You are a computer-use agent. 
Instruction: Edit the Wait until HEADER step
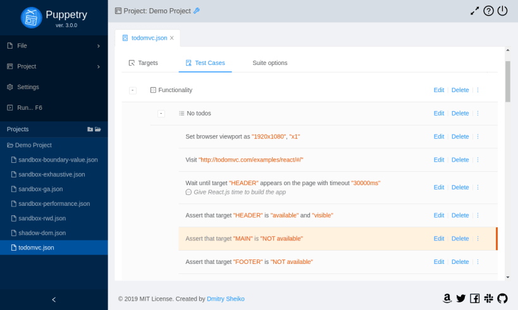click(x=439, y=188)
